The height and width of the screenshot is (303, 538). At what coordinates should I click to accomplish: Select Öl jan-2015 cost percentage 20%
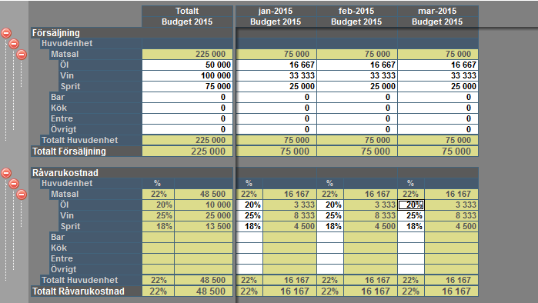pos(249,205)
